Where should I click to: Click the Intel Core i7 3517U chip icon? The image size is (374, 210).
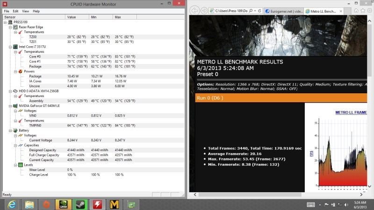point(15,47)
